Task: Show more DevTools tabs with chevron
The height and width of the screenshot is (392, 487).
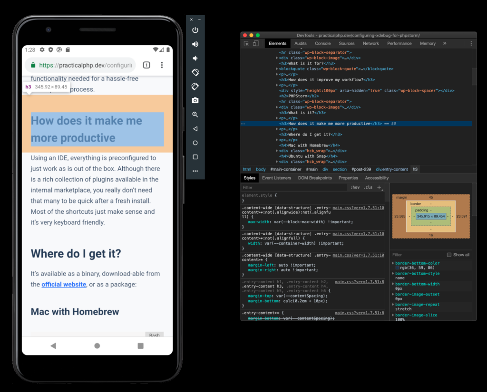Action: pos(445,43)
